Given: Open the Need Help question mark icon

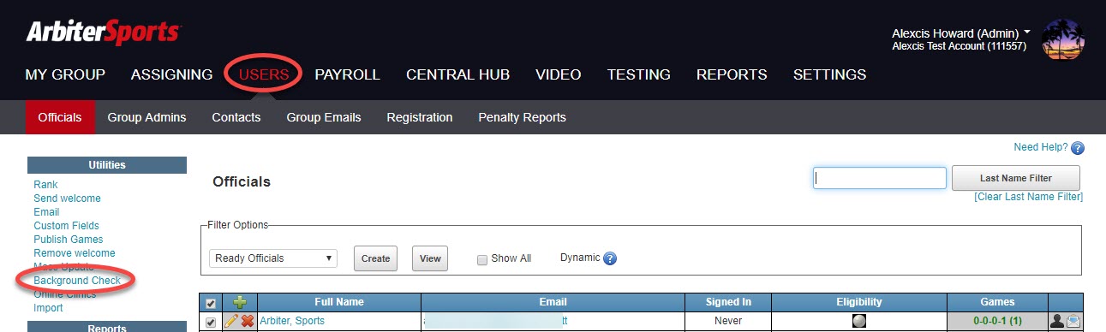Looking at the screenshot, I should click(x=1078, y=148).
